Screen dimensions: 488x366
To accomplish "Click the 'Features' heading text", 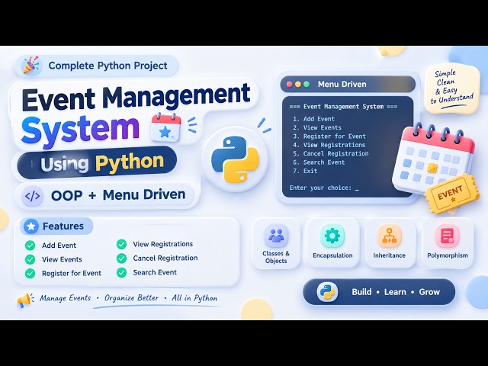I will pos(63,226).
